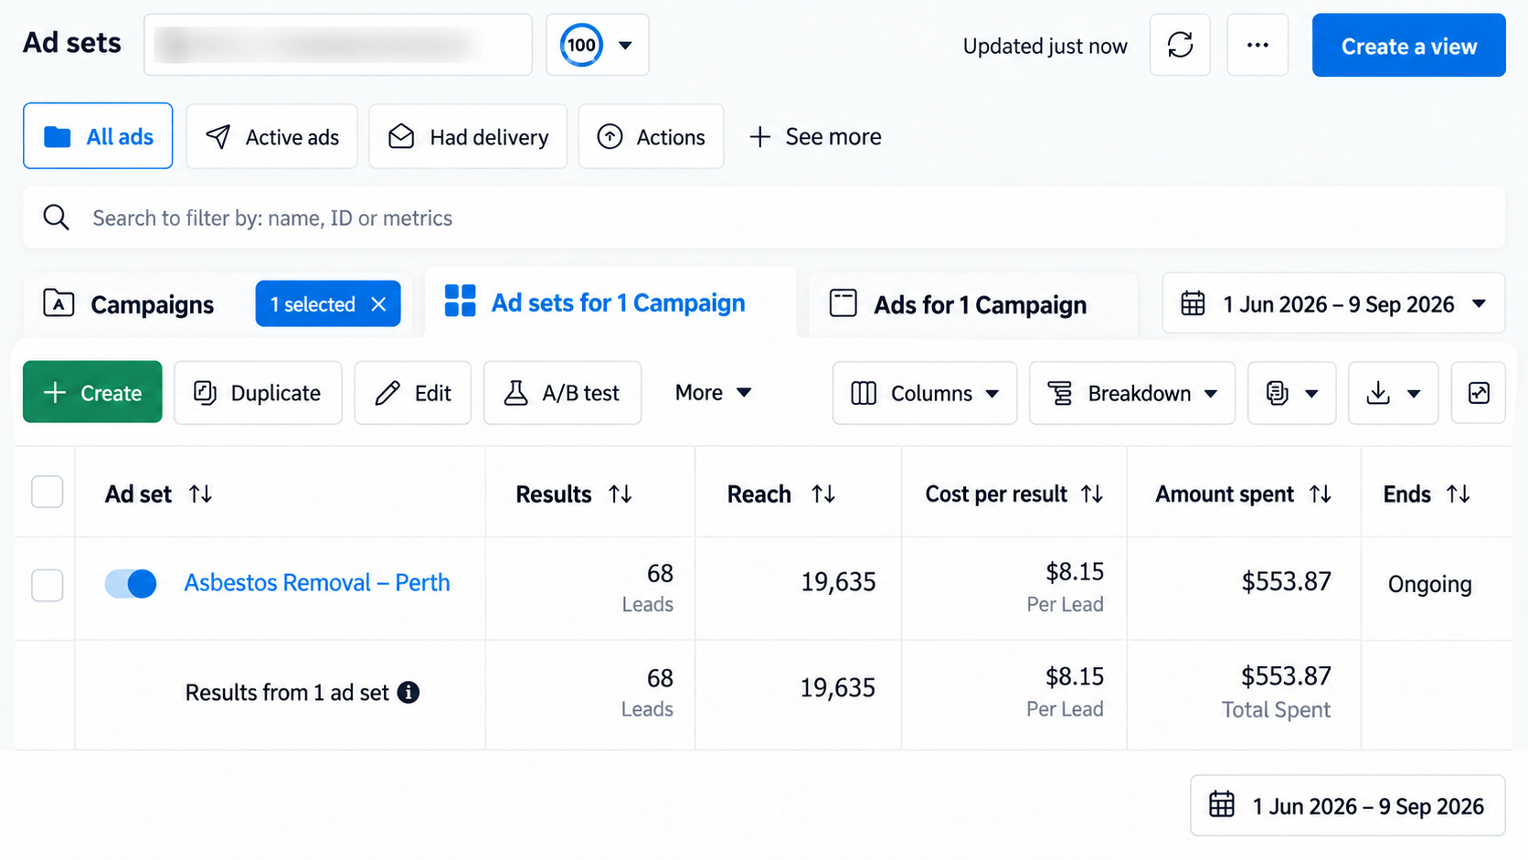Click info icon beside Results from 1 ad set
The height and width of the screenshot is (860, 1528).
pos(409,693)
